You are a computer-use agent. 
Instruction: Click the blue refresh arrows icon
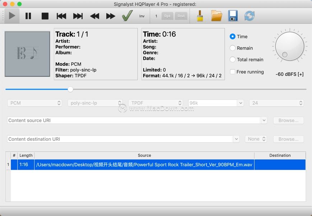pos(249,16)
